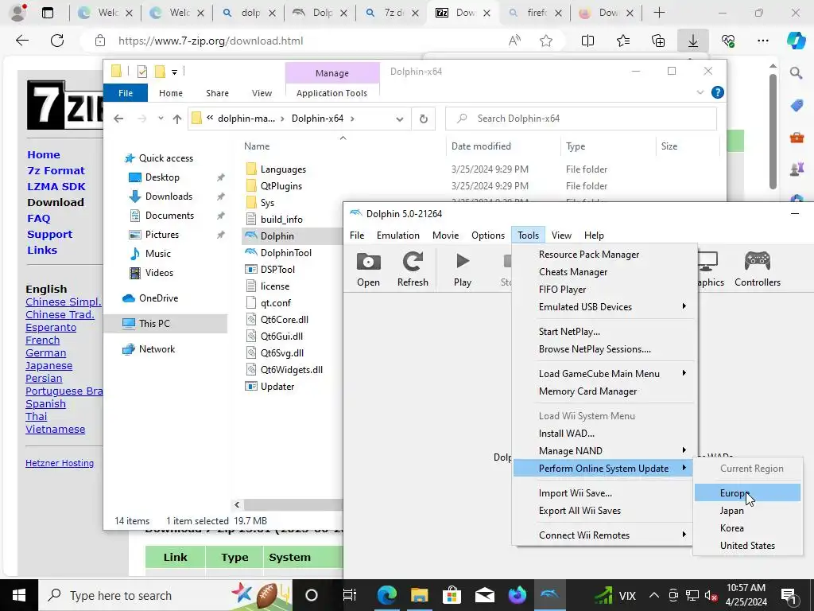Click Dolphin icon in taskbar

click(549, 595)
